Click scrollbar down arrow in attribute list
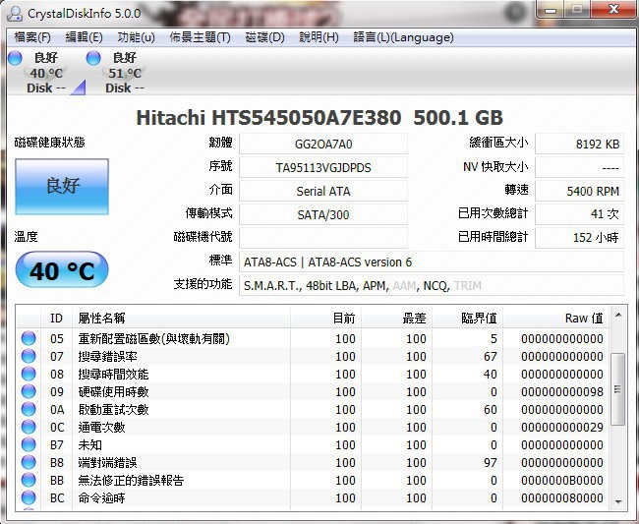Screen dimensions: 639x524 (617, 500)
